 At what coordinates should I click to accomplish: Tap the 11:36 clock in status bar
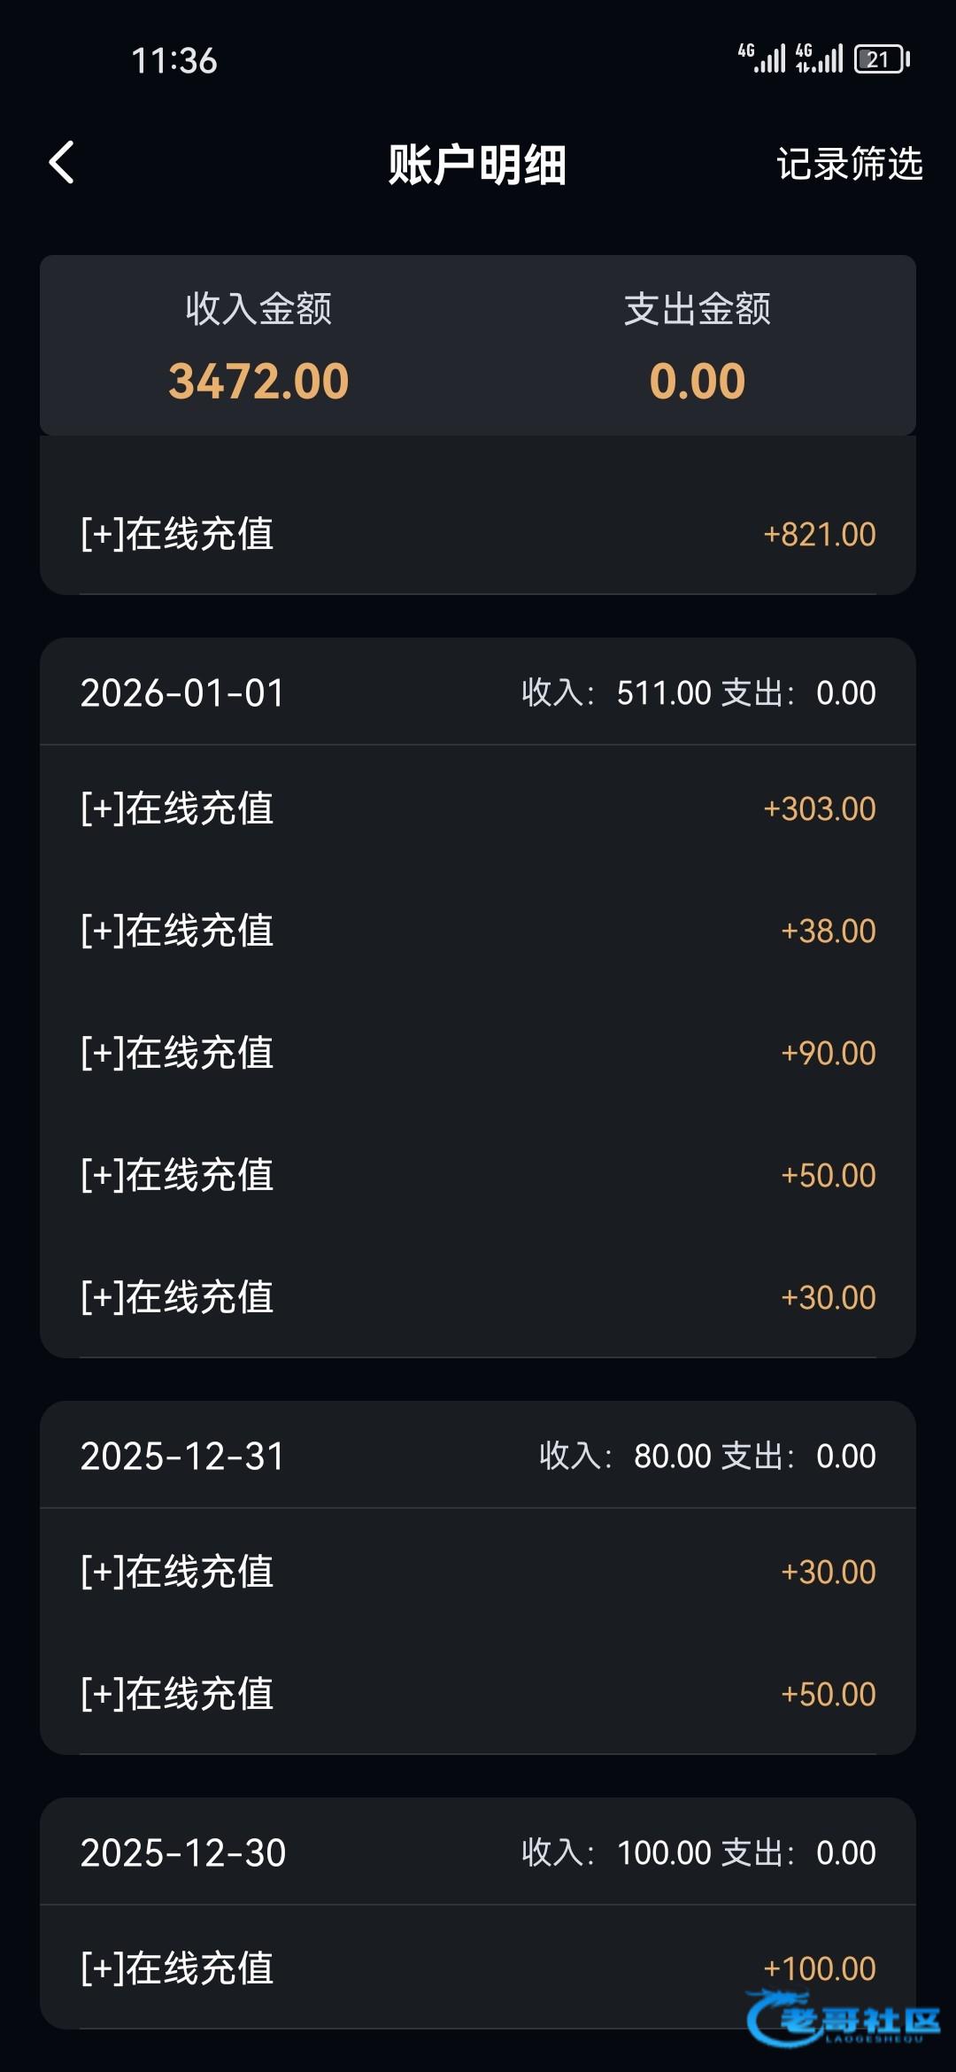tap(173, 60)
